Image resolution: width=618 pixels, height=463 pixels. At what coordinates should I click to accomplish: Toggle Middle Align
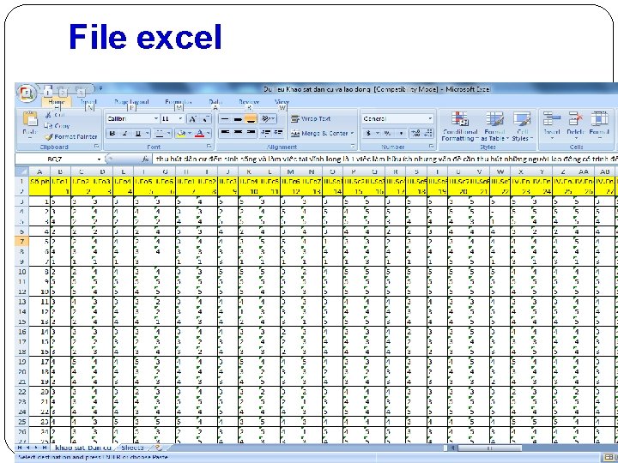point(238,119)
